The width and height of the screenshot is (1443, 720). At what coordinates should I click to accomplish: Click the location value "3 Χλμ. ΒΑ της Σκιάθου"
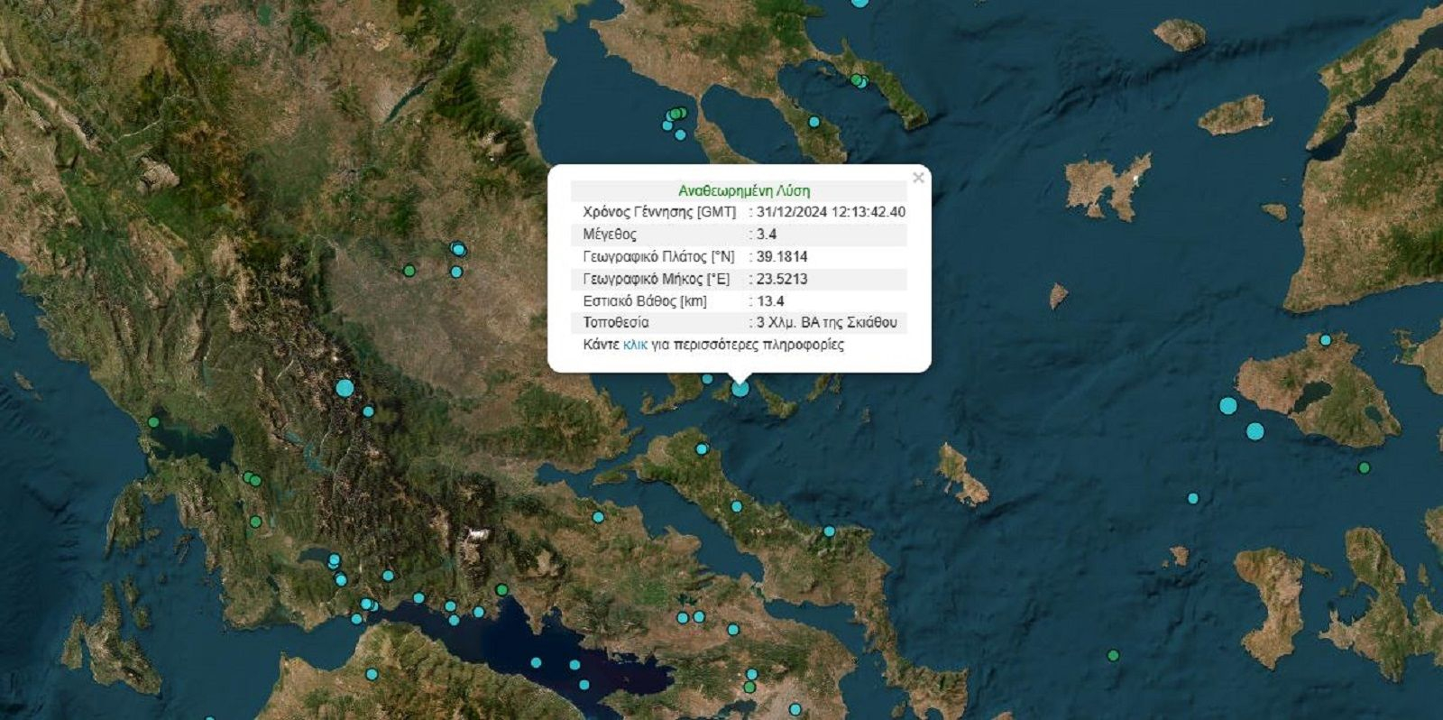(x=826, y=322)
